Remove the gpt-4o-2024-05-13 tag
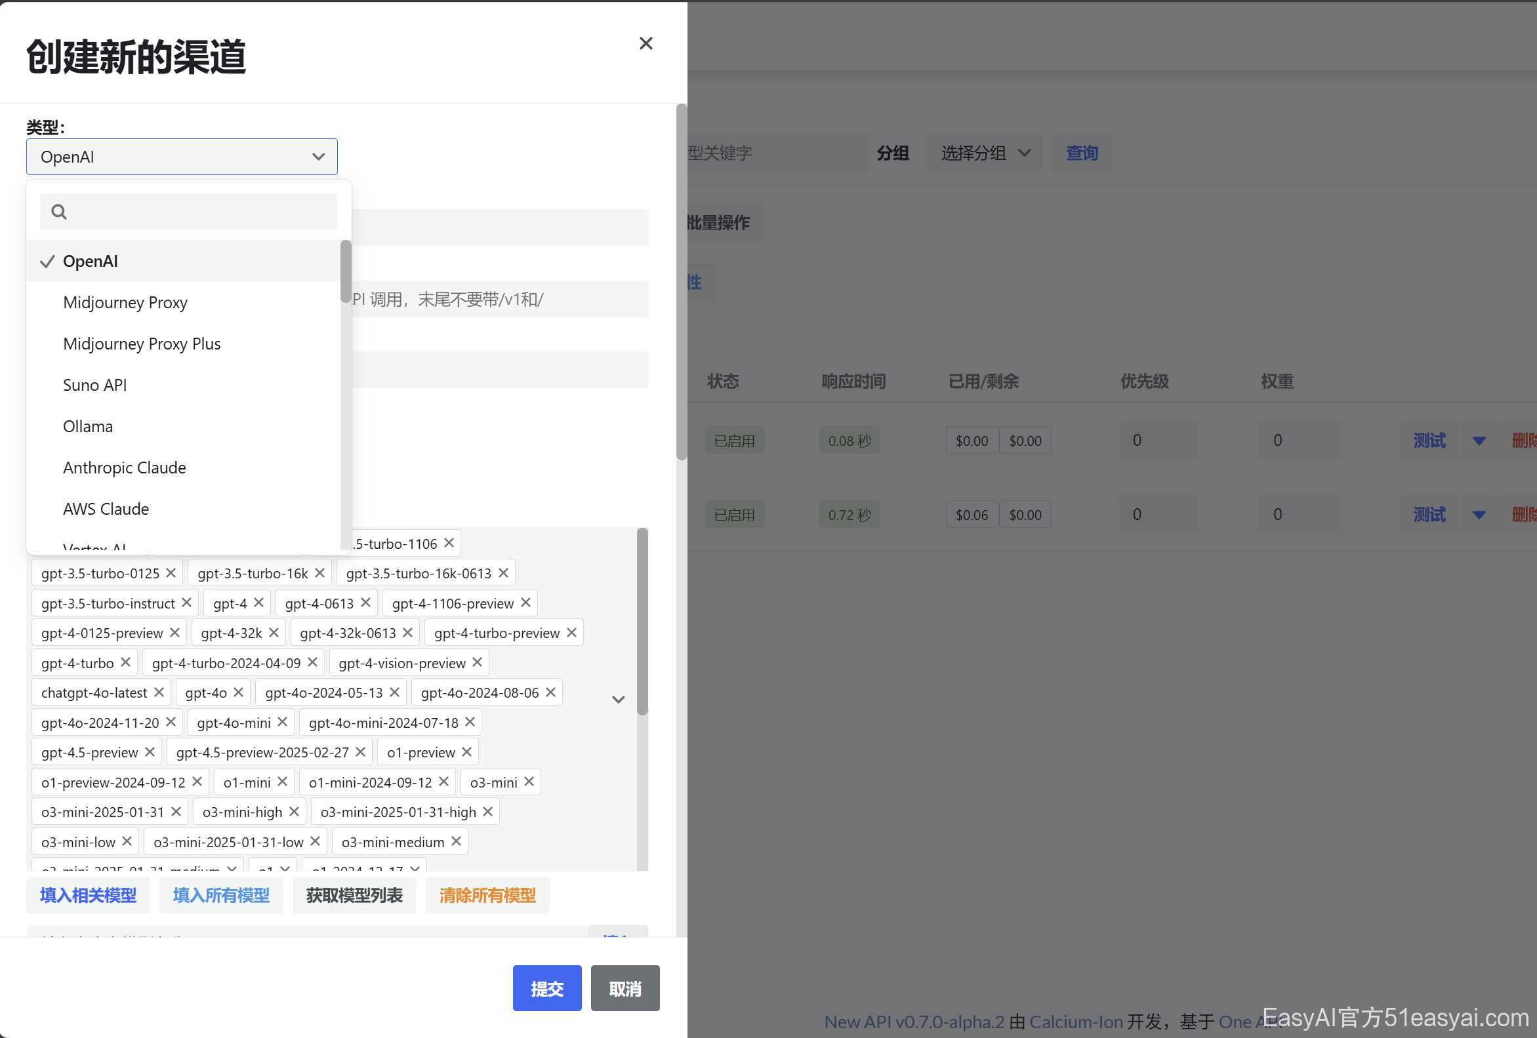Screen dimensions: 1537x1038 point(394,692)
